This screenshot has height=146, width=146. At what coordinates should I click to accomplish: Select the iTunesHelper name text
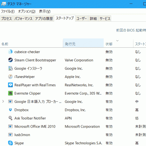click(25, 77)
